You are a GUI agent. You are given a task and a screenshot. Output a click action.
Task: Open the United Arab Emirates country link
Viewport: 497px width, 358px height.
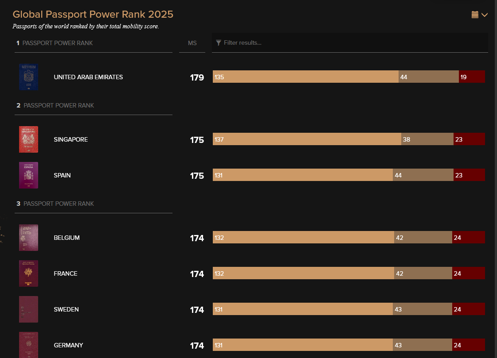[x=88, y=77]
